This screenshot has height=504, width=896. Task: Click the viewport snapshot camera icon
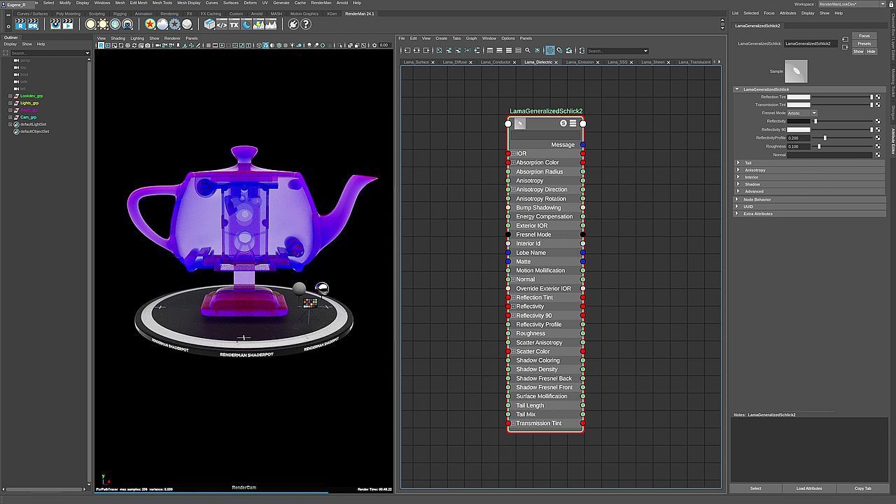pos(148,45)
